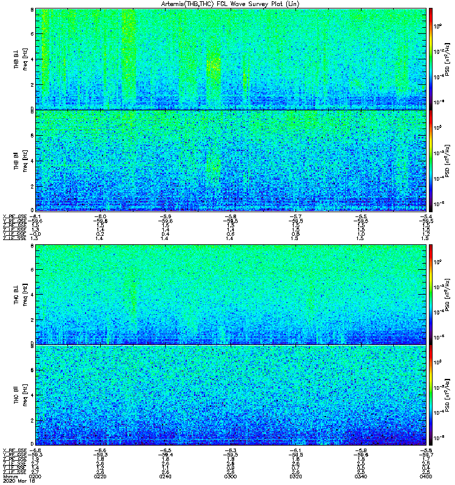Click THC Z_RE_GSE value "1.9"

35,460
